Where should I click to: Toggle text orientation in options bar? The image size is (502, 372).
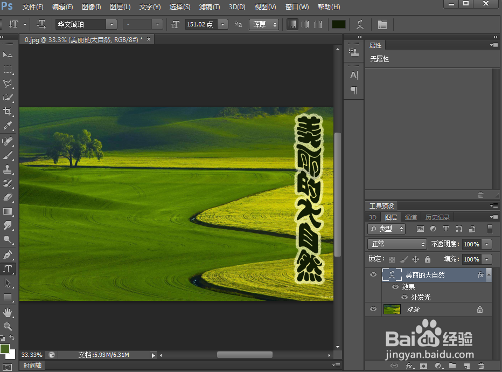pos(41,24)
